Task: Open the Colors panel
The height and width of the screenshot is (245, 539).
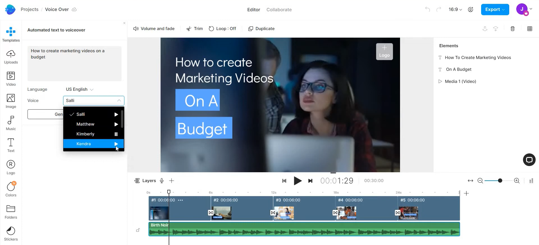Action: 11,189
